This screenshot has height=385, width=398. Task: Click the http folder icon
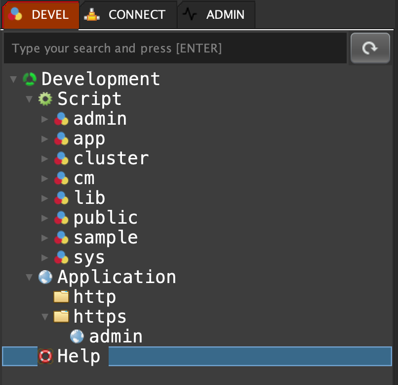click(61, 297)
